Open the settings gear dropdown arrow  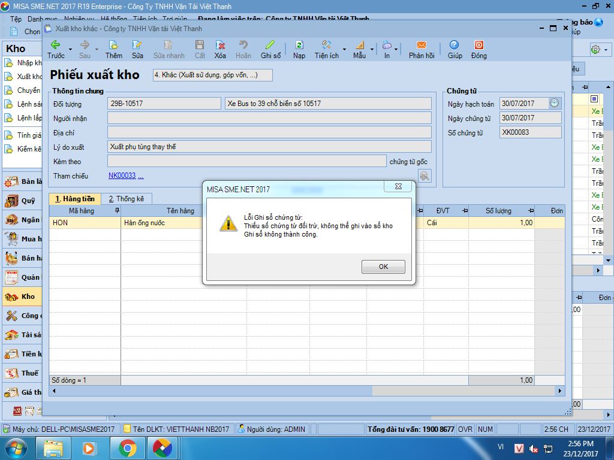606,50
